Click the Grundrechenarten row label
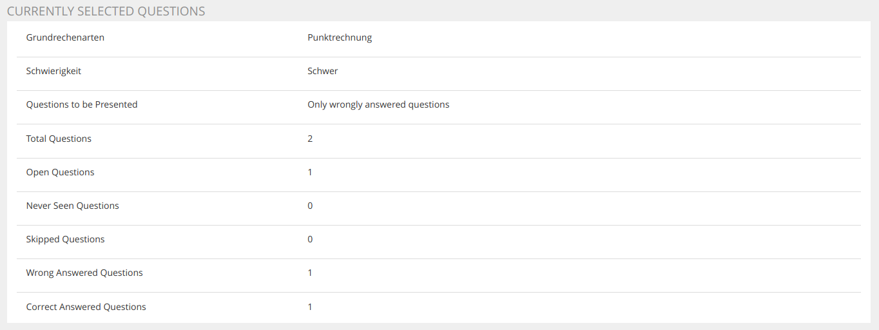Screen dimensions: 879x330 pos(65,37)
